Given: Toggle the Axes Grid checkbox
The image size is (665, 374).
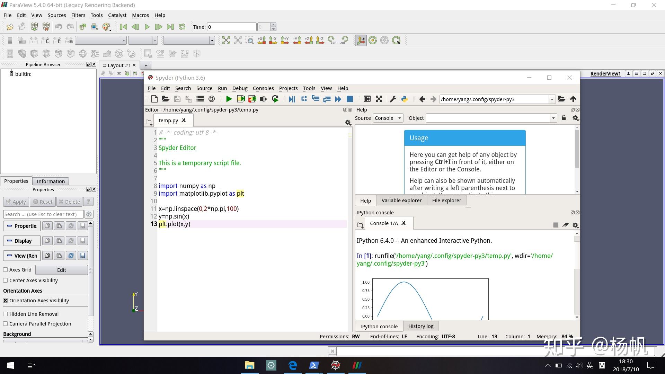Looking at the screenshot, I should point(6,269).
